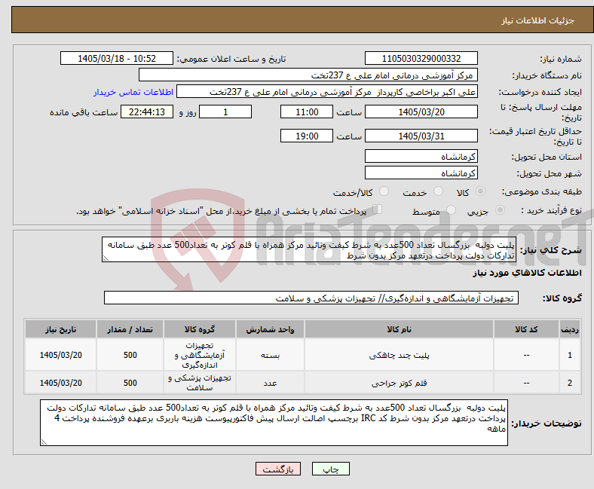
Task: Click quantity 500 in قلم کوتر جراحی row
Action: (130, 383)
